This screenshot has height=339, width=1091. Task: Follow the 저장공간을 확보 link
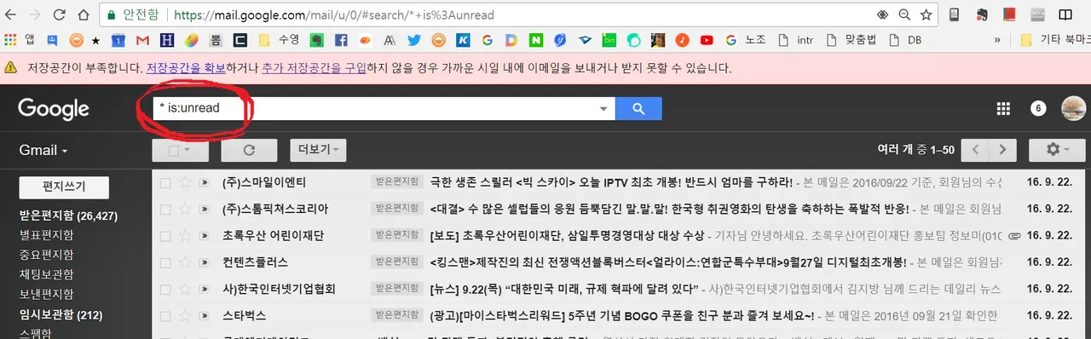pyautogui.click(x=185, y=67)
